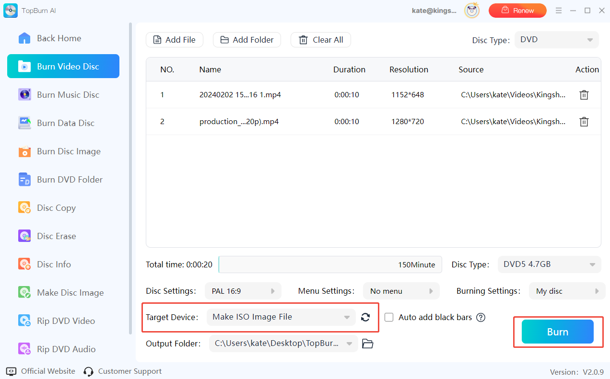Image resolution: width=610 pixels, height=379 pixels.
Task: Click the panda avatar icon
Action: tap(472, 11)
